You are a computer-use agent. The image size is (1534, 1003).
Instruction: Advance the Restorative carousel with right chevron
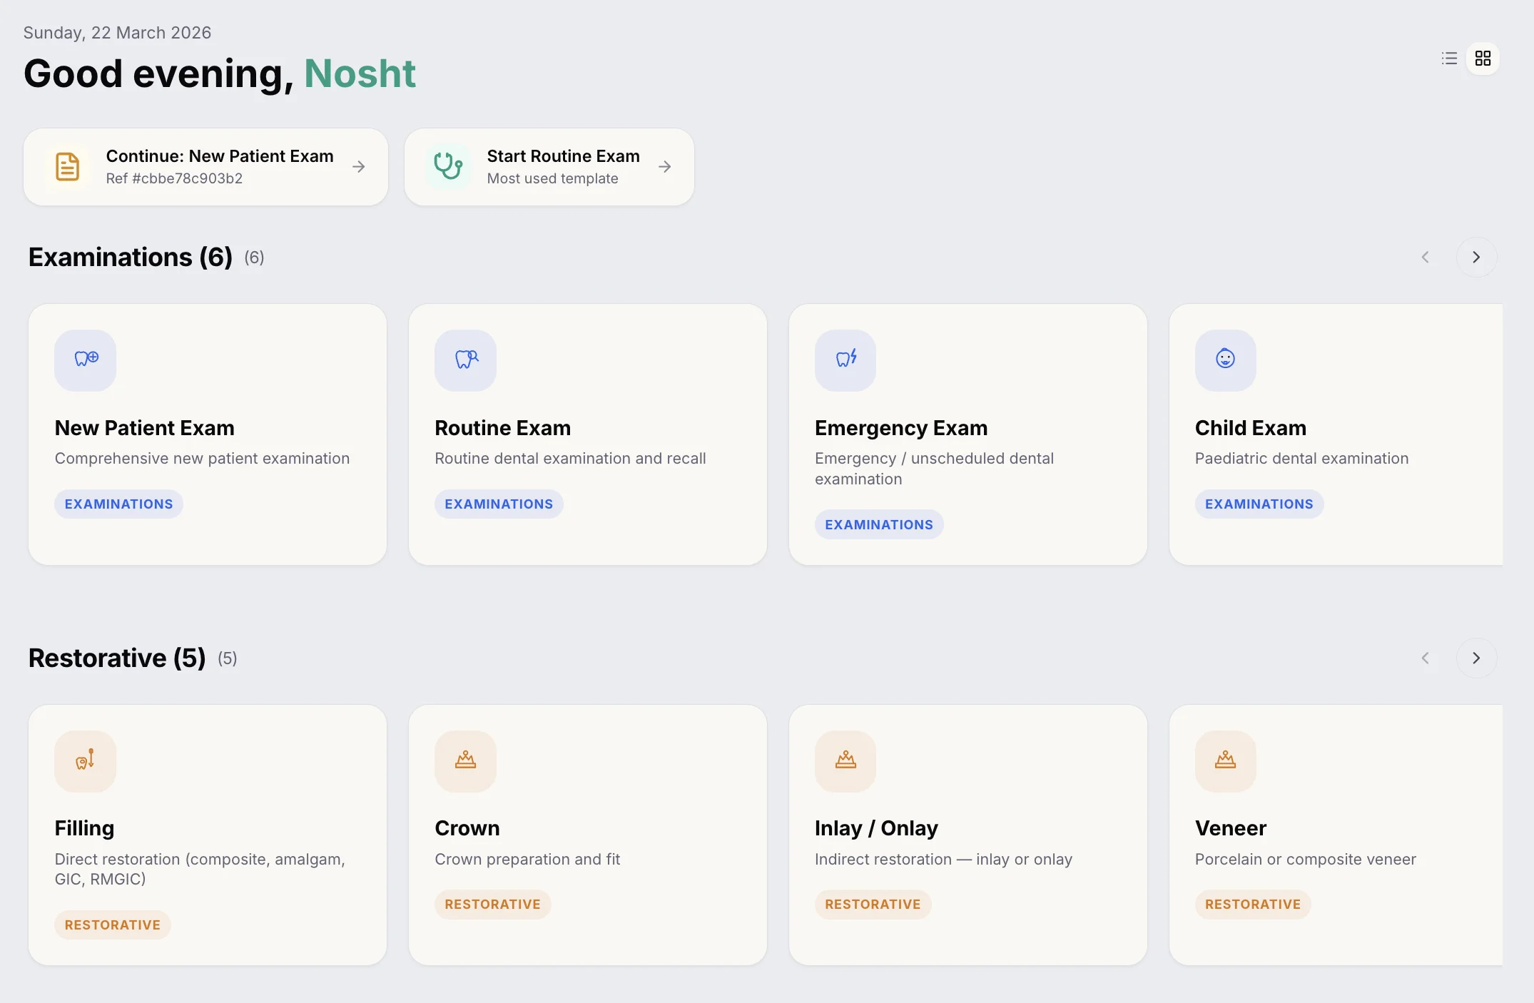(x=1476, y=658)
